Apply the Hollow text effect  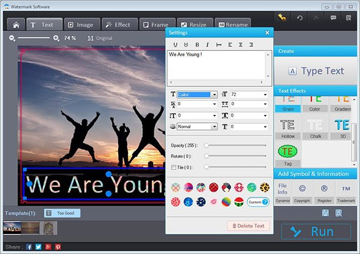[288, 128]
